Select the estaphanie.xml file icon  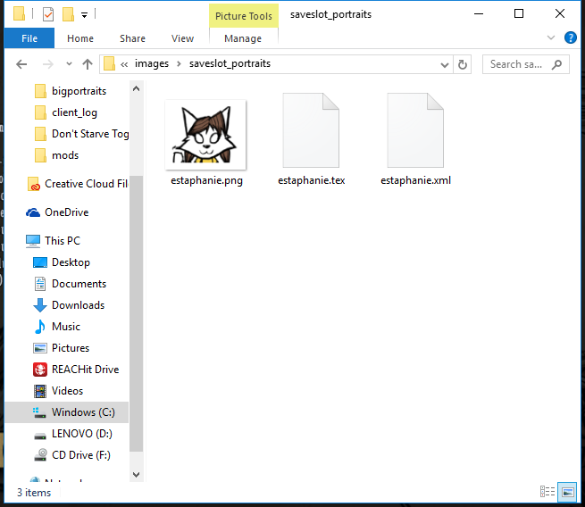click(415, 130)
